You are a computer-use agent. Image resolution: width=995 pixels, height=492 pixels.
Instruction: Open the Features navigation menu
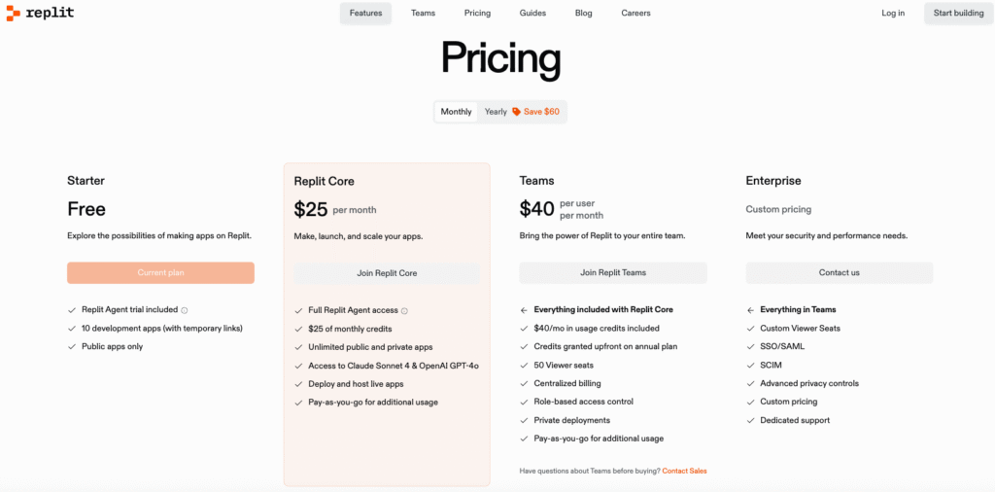[x=365, y=14]
